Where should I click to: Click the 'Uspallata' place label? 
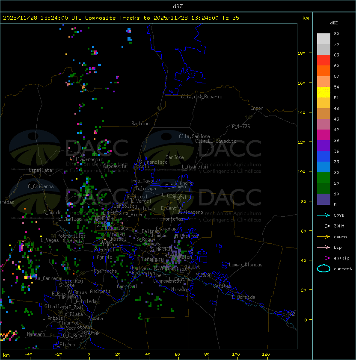coord(40,170)
